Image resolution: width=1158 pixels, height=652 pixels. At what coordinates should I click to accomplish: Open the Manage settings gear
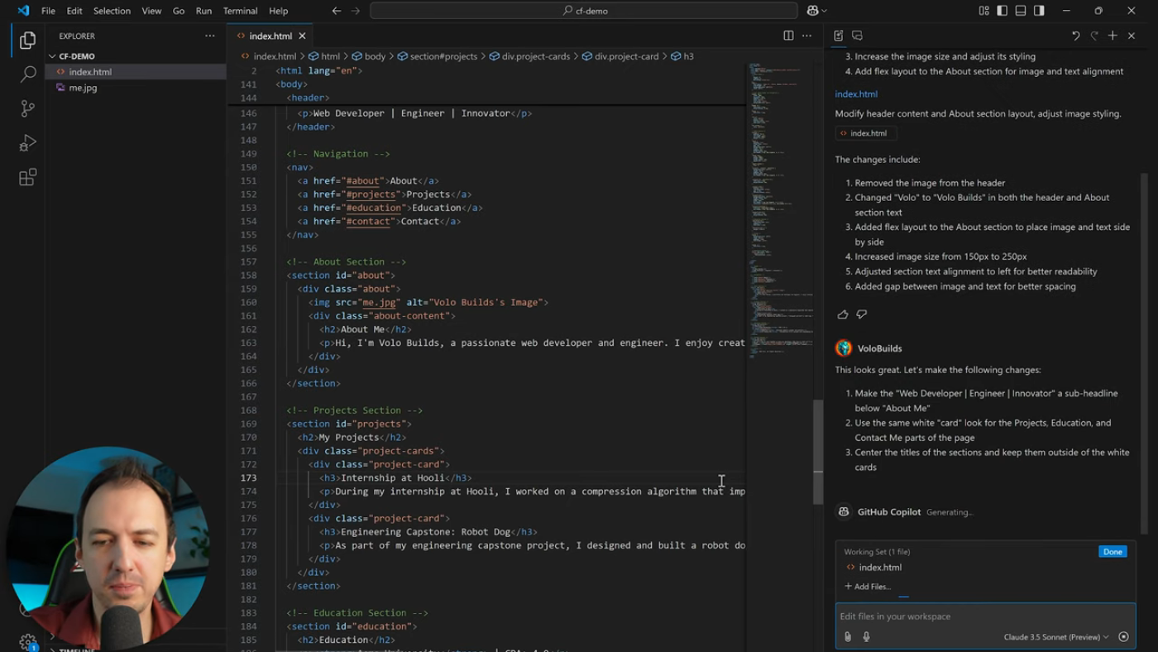click(27, 641)
